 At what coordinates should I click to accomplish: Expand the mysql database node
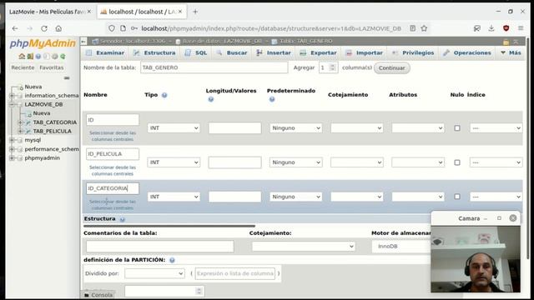point(12,140)
